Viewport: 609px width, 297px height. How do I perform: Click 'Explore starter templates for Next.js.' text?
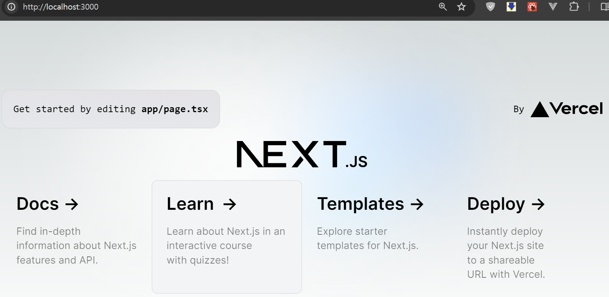tap(367, 238)
